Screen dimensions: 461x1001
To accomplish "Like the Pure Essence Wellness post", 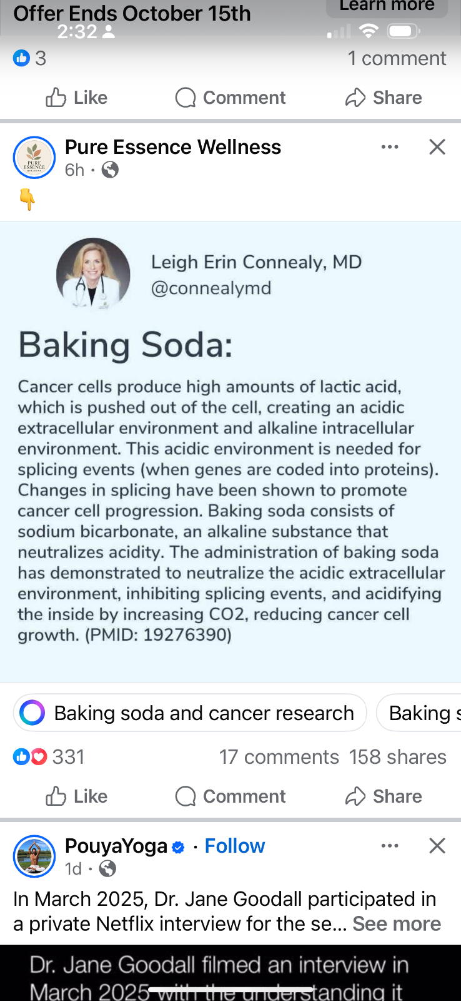I will 76,796.
